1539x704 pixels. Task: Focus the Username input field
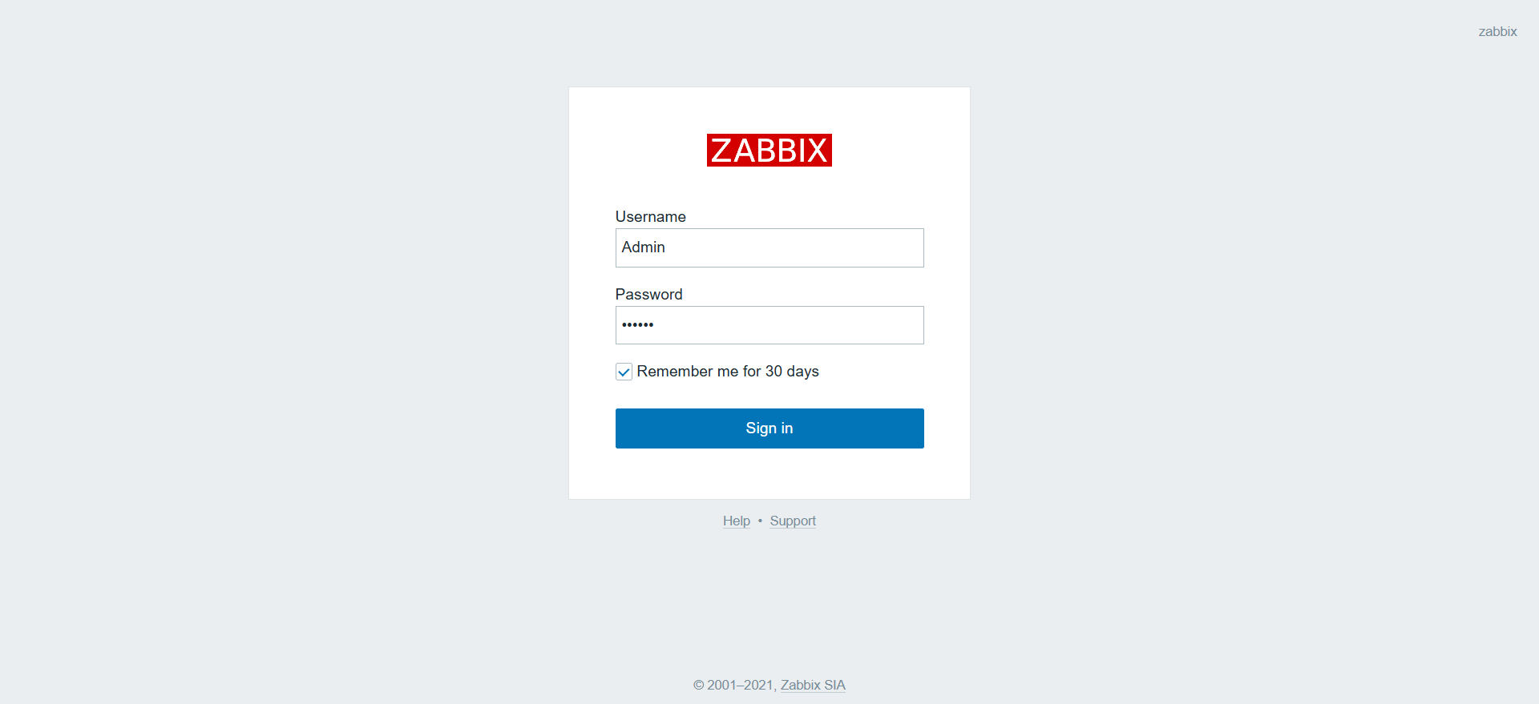(769, 247)
